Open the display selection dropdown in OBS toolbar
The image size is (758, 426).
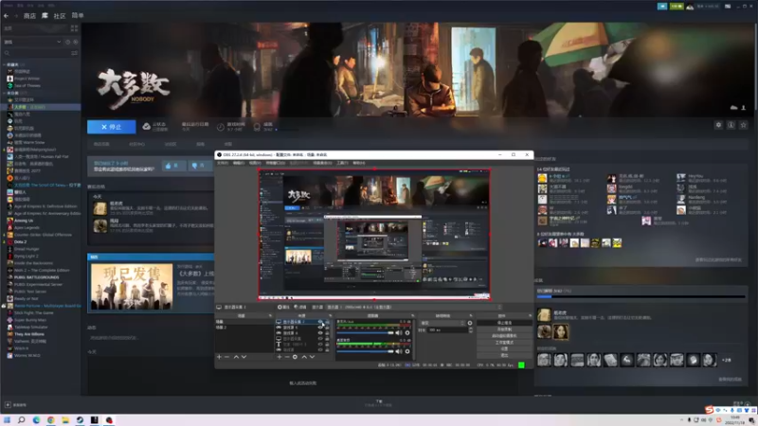point(414,307)
